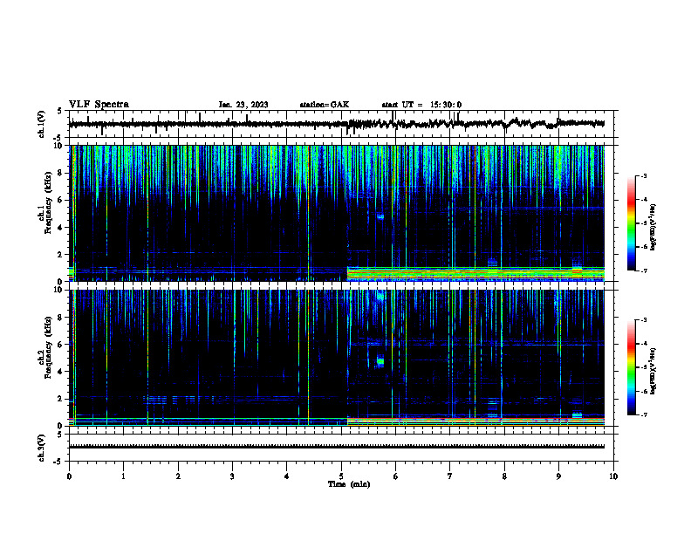Click the ch.2 spectrogram color scale bar
691x534 pixels.
pyautogui.click(x=631, y=367)
